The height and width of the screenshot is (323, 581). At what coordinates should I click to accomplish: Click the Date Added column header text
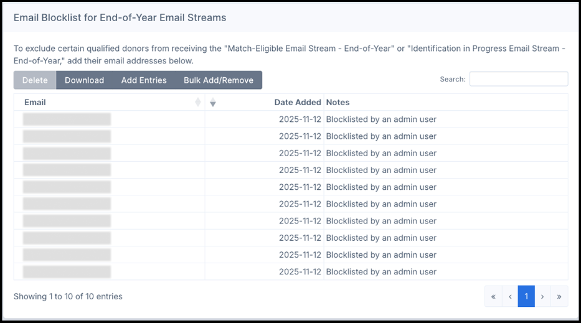(298, 102)
